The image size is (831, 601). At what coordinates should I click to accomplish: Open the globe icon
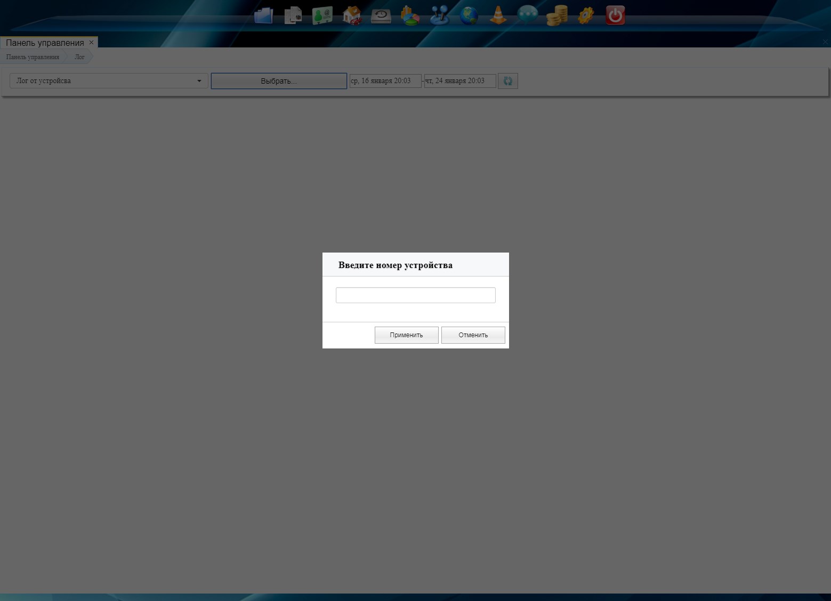(469, 15)
